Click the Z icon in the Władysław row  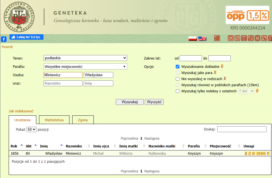(249, 153)
